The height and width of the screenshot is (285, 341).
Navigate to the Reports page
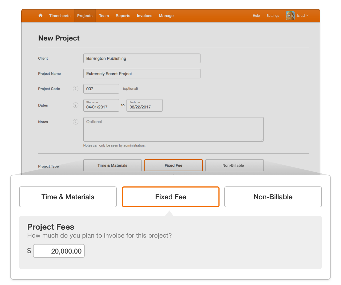123,16
